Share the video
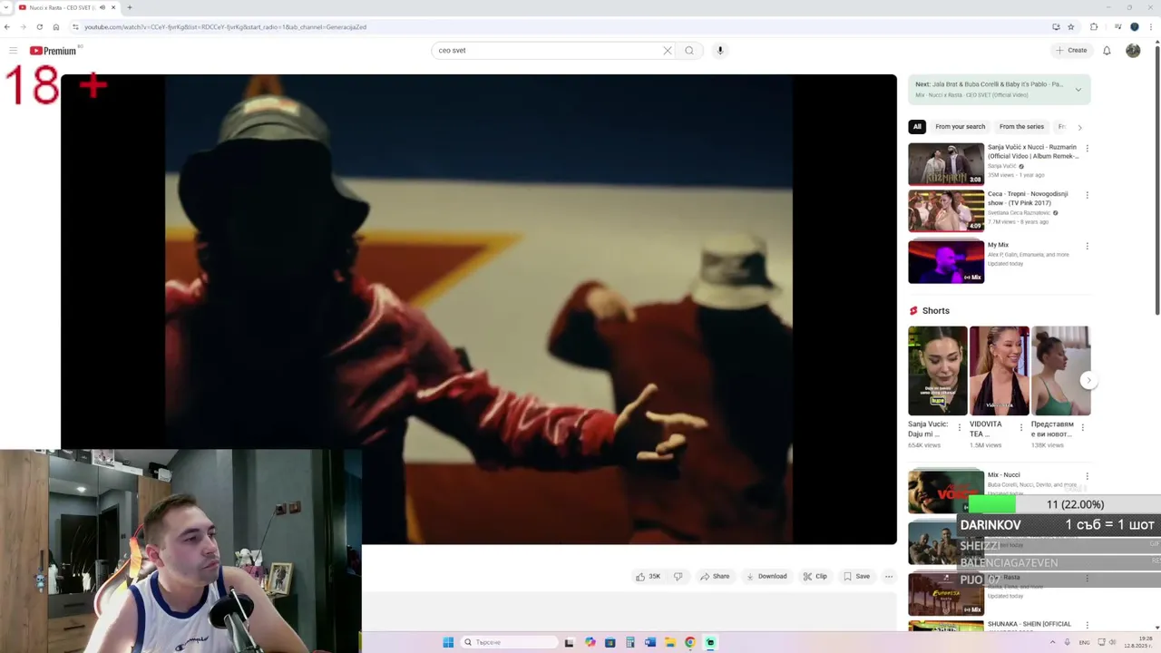 click(715, 576)
